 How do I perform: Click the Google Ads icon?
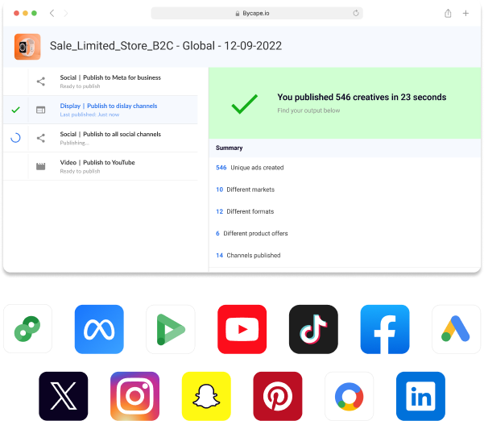457,329
